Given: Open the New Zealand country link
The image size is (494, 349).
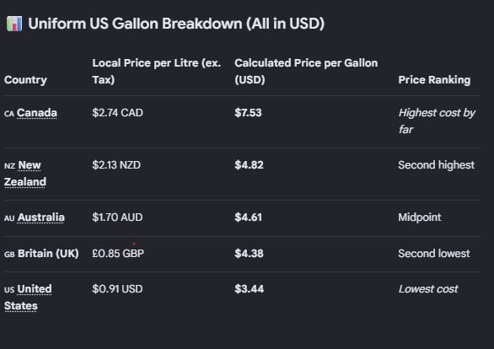Looking at the screenshot, I should tap(25, 174).
